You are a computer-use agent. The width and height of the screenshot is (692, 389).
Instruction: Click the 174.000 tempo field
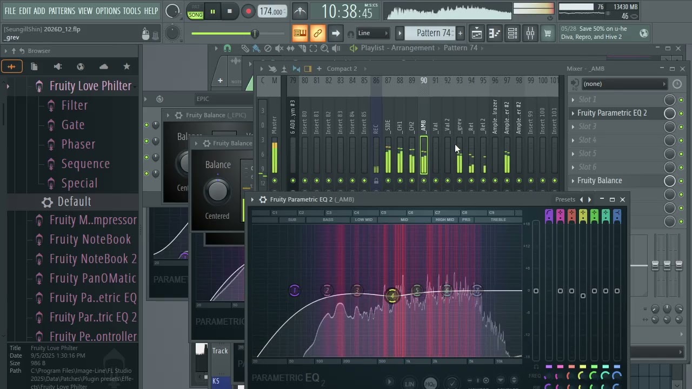coord(271,11)
